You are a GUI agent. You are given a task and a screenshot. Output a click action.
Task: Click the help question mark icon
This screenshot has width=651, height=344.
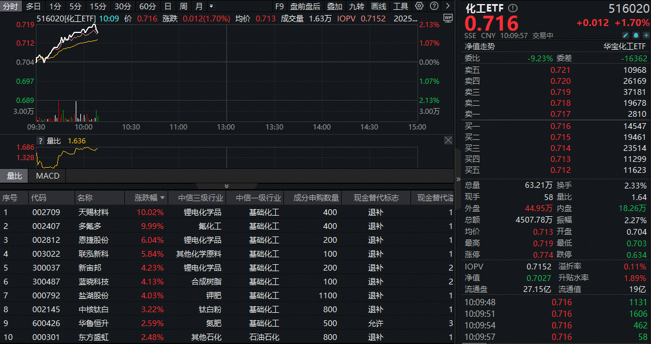tap(434, 6)
